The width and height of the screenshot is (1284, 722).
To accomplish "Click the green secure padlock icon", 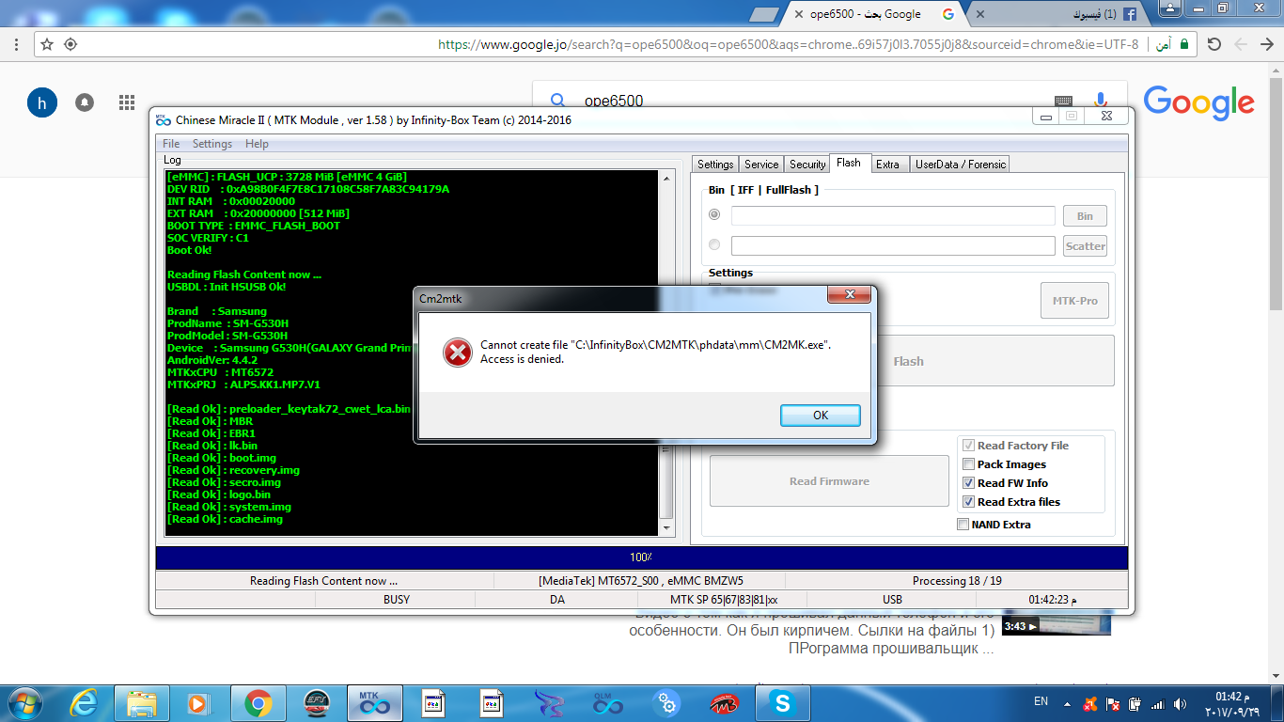I will point(1183,44).
